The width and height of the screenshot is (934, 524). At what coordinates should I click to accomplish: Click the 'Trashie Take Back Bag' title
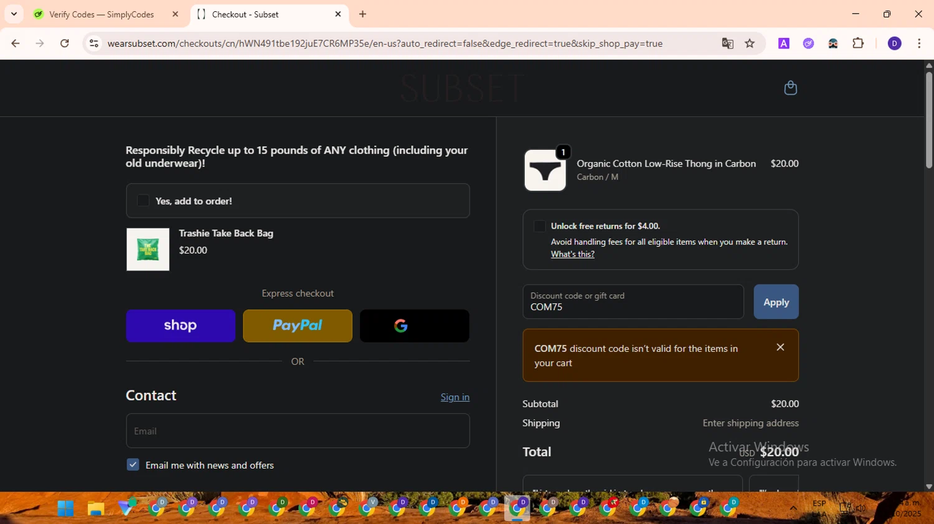226,233
